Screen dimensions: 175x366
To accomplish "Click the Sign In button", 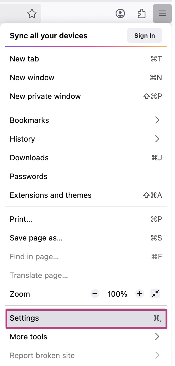I will click(145, 36).
